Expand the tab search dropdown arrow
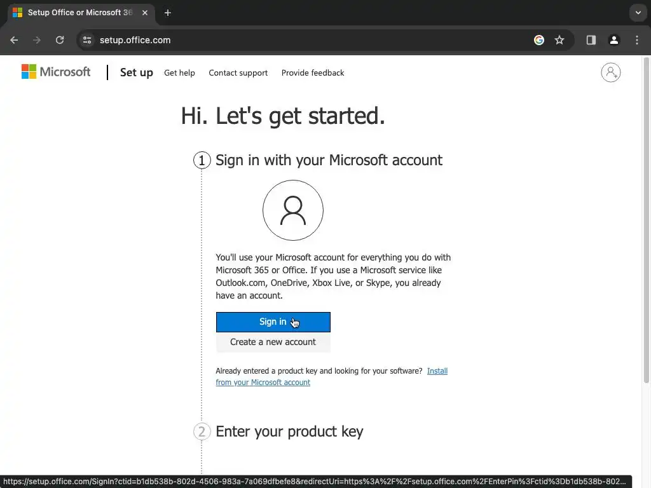The image size is (651, 488). pyautogui.click(x=638, y=13)
